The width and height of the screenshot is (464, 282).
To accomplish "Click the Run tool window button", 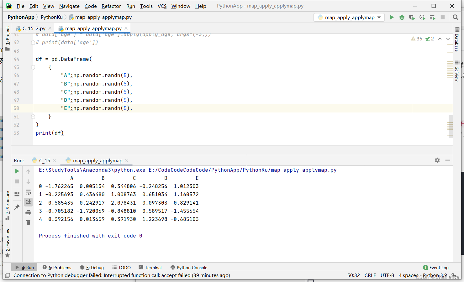I will point(24,268).
